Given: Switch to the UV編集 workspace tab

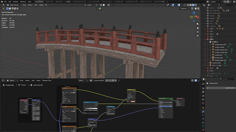Looking at the screenshot, I should 68,2.
